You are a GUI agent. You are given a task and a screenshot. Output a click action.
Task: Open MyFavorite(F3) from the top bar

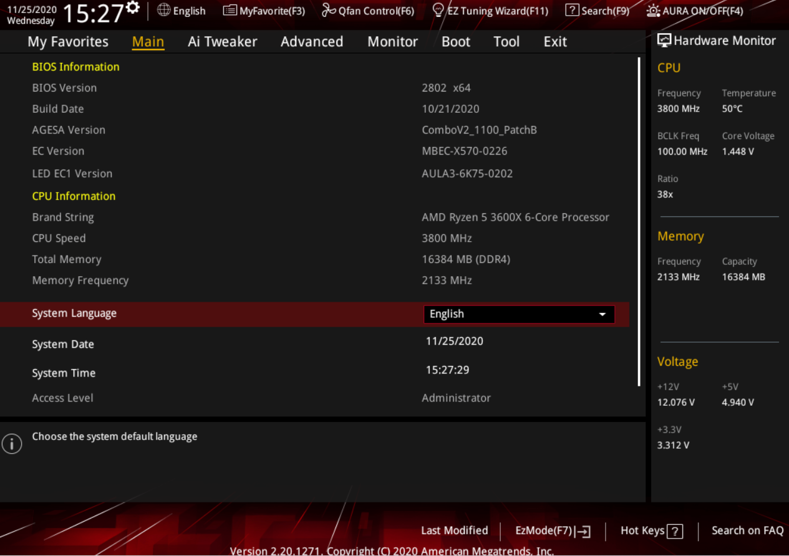(264, 11)
